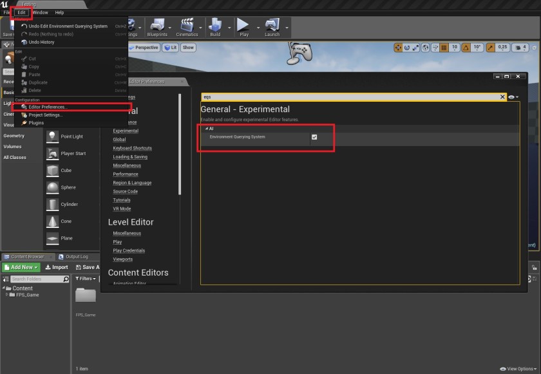Click the Play toolbar icon
This screenshot has width=541, height=374.
(243, 24)
